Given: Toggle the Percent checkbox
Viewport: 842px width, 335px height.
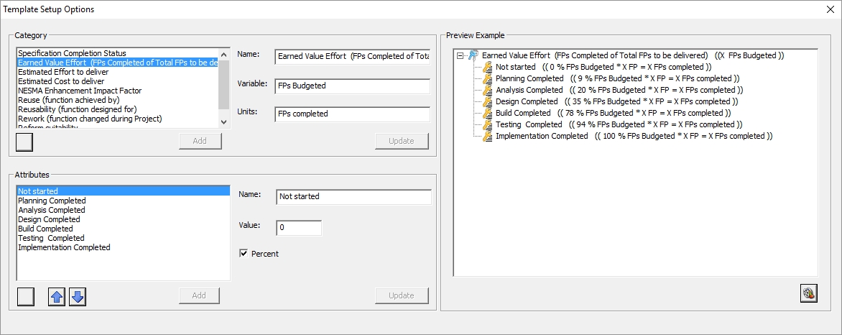Looking at the screenshot, I should click(244, 254).
